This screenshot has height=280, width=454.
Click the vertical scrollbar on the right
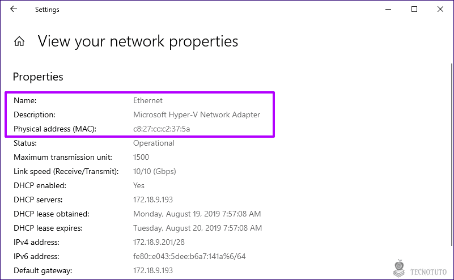(452, 155)
